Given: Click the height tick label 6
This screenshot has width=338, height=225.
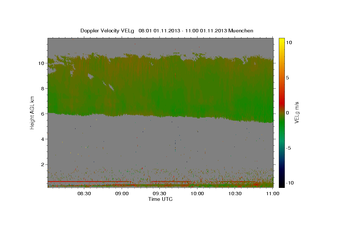Looking at the screenshot, I should 43,114.
